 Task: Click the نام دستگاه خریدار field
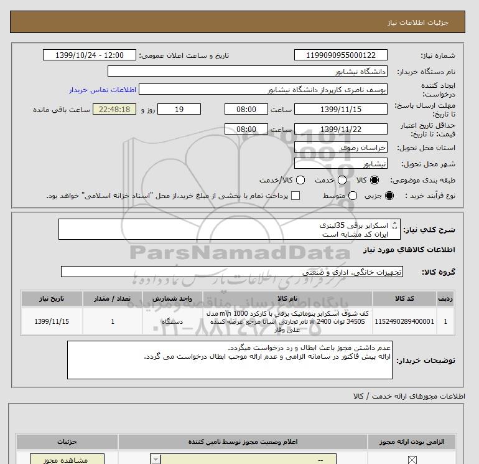click(x=248, y=71)
